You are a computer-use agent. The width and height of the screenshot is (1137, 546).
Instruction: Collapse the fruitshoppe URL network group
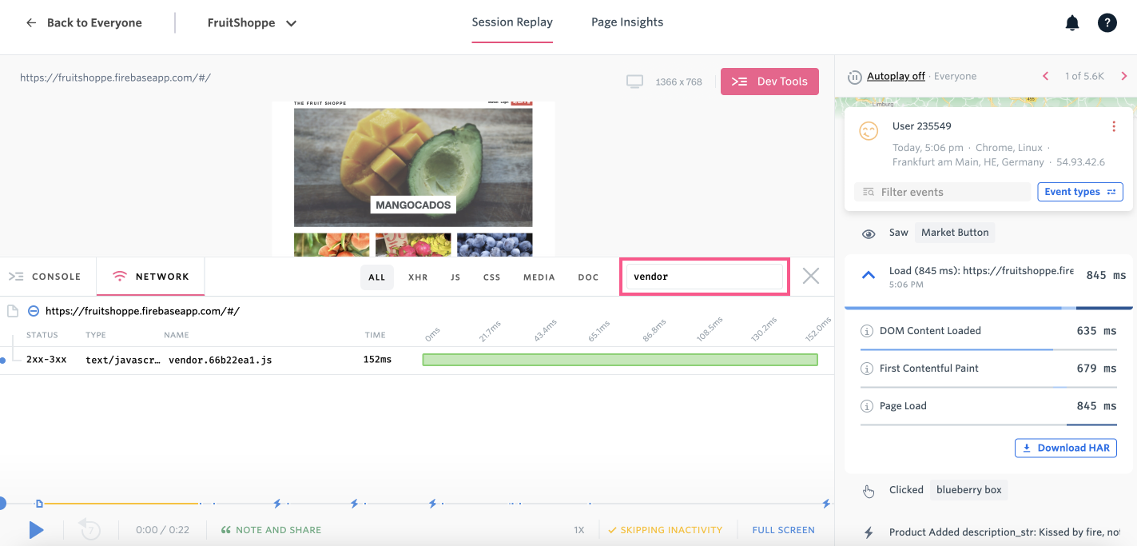coord(34,311)
